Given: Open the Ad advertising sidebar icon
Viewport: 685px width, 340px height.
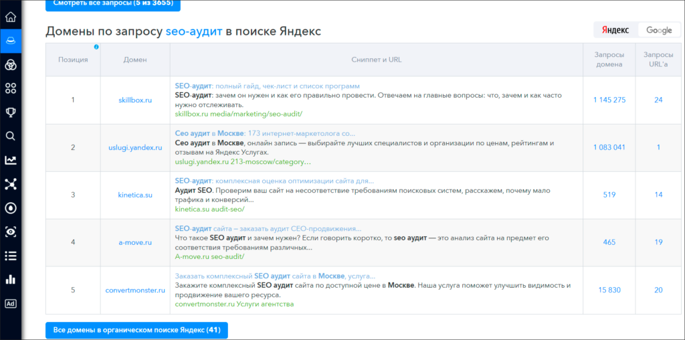Looking at the screenshot, I should (11, 303).
